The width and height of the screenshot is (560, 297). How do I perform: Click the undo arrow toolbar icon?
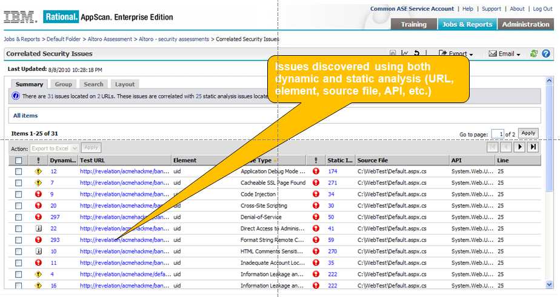point(417,53)
